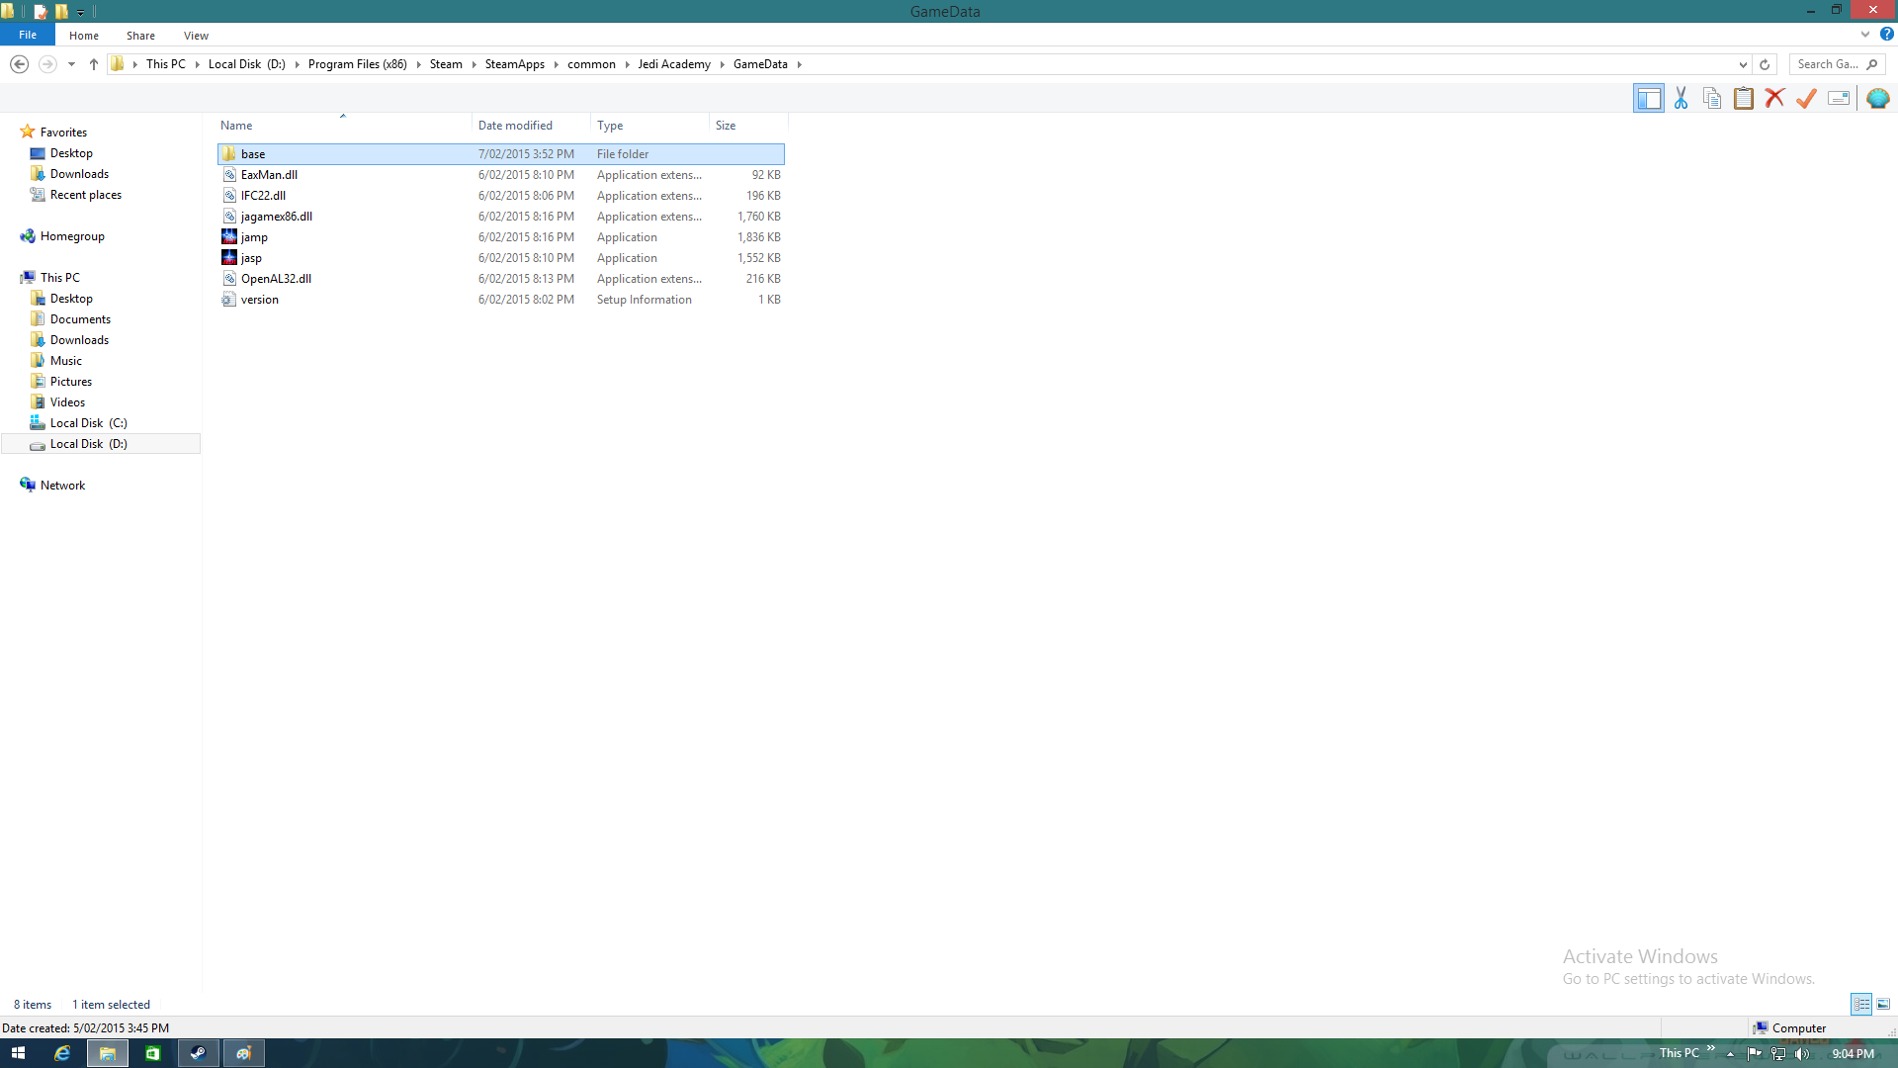
Task: Select Local Disk (C:) in navigation pane
Action: 88,423
